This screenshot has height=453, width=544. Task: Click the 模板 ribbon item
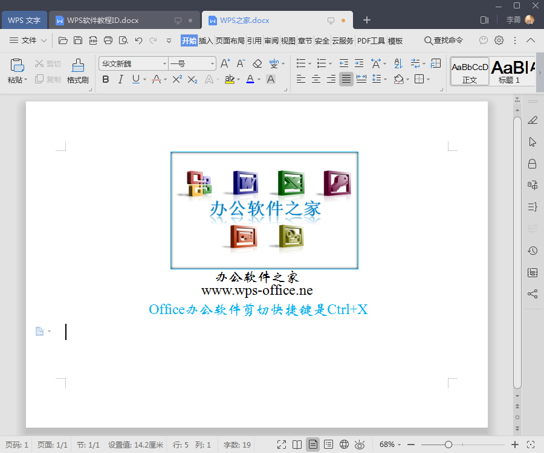pyautogui.click(x=395, y=41)
